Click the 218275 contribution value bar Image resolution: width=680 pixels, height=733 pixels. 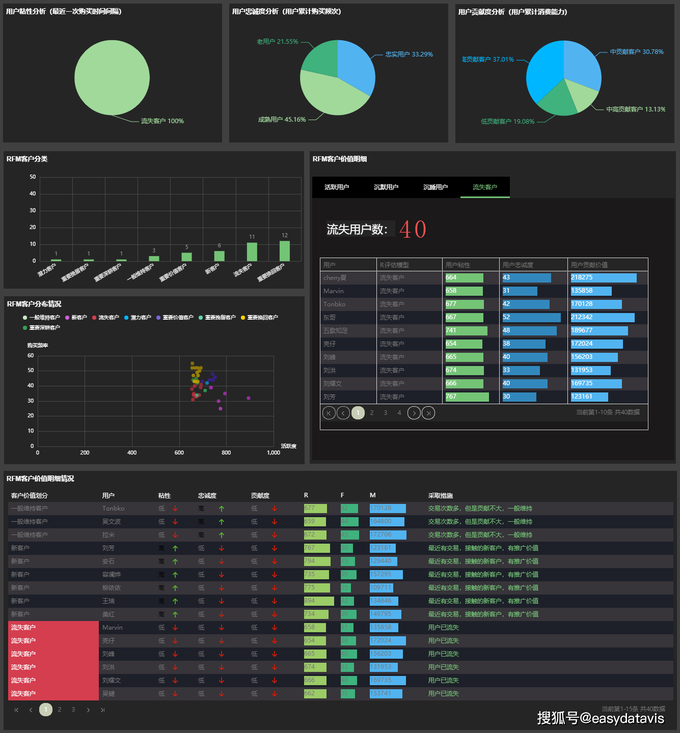[604, 278]
